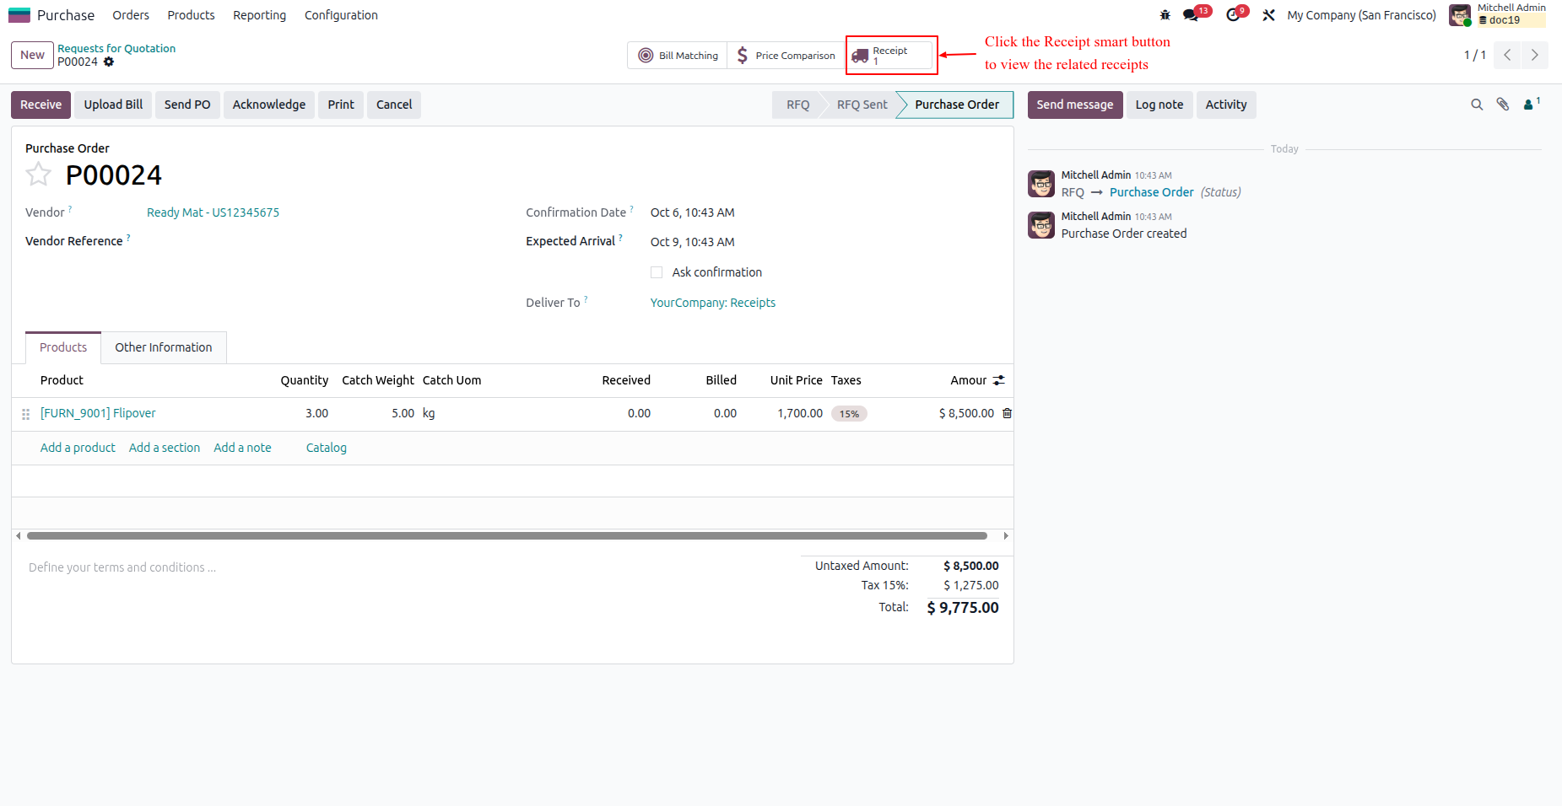Go to next record with right chevron
1562x806 pixels.
coord(1534,55)
